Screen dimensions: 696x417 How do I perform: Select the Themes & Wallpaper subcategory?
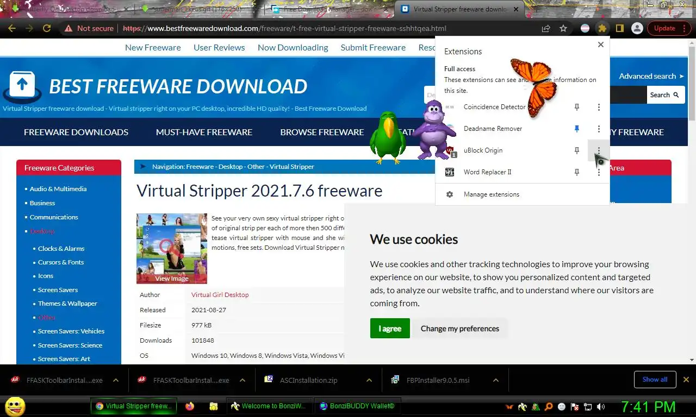click(x=67, y=304)
